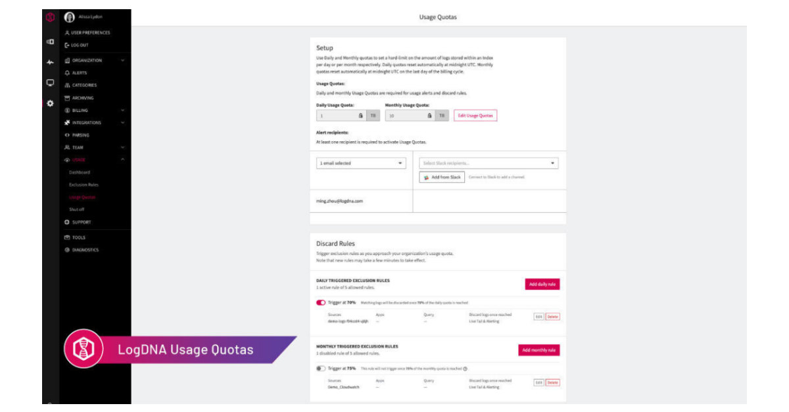The width and height of the screenshot is (789, 412).
Task: Open the Select Slack recipients dropdown
Action: (489, 163)
